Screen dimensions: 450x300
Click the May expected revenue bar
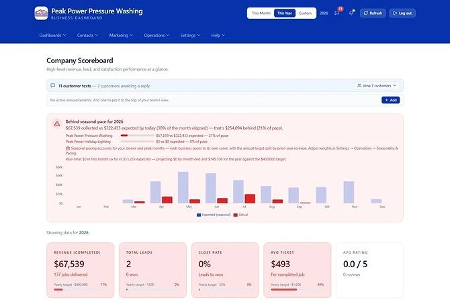pyautogui.click(x=183, y=187)
